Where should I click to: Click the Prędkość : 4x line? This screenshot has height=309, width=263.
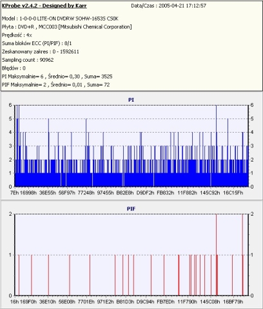click(17, 35)
